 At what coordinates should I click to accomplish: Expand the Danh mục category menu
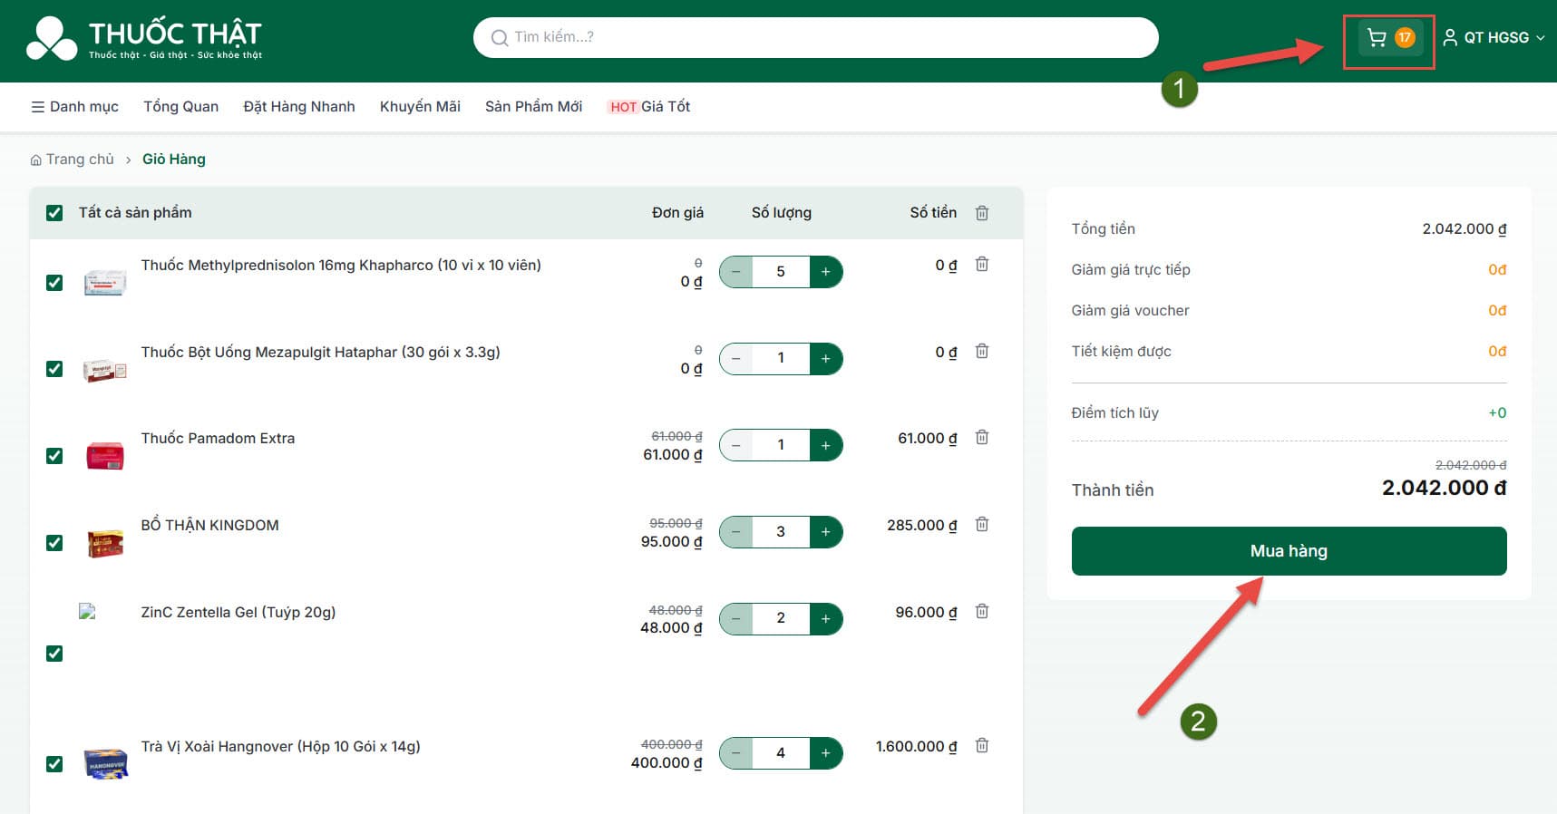(74, 107)
